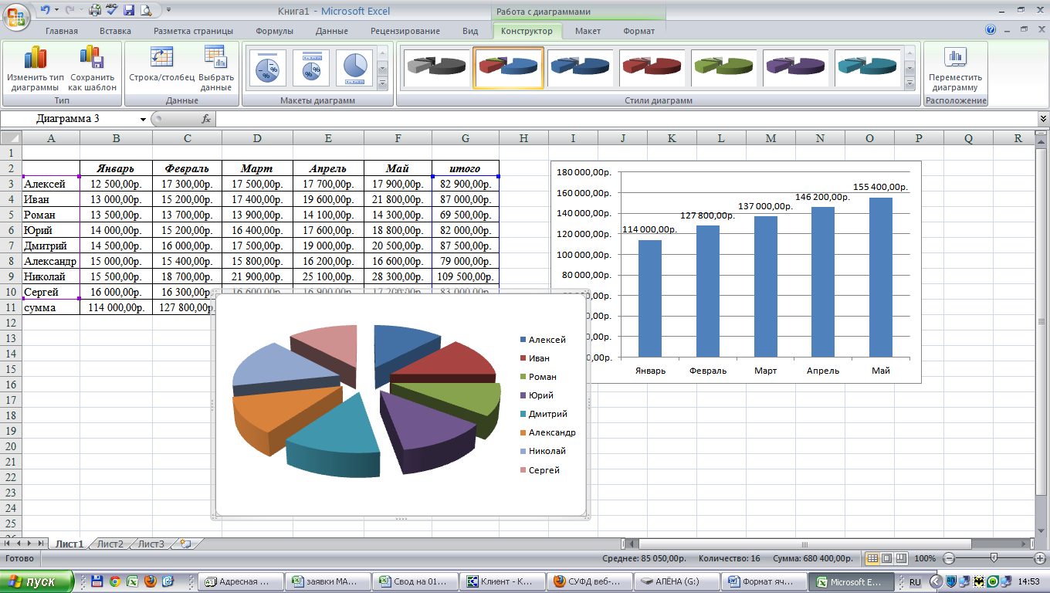Open the Name Box dropdown arrow
Screen dimensions: 1050x593
(x=143, y=119)
